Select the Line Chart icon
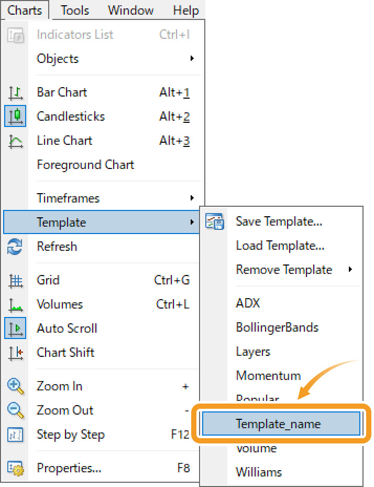The width and height of the screenshot is (374, 487). [16, 141]
